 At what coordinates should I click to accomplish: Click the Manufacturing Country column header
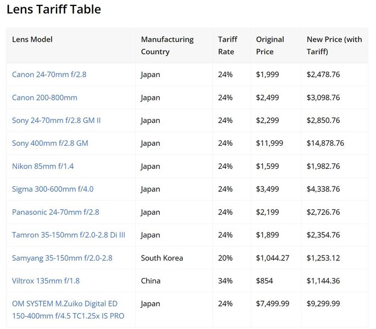tap(167, 46)
